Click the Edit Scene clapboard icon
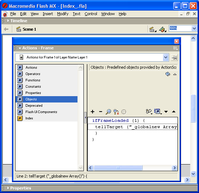The image size is (199, 193). [x=153, y=30]
